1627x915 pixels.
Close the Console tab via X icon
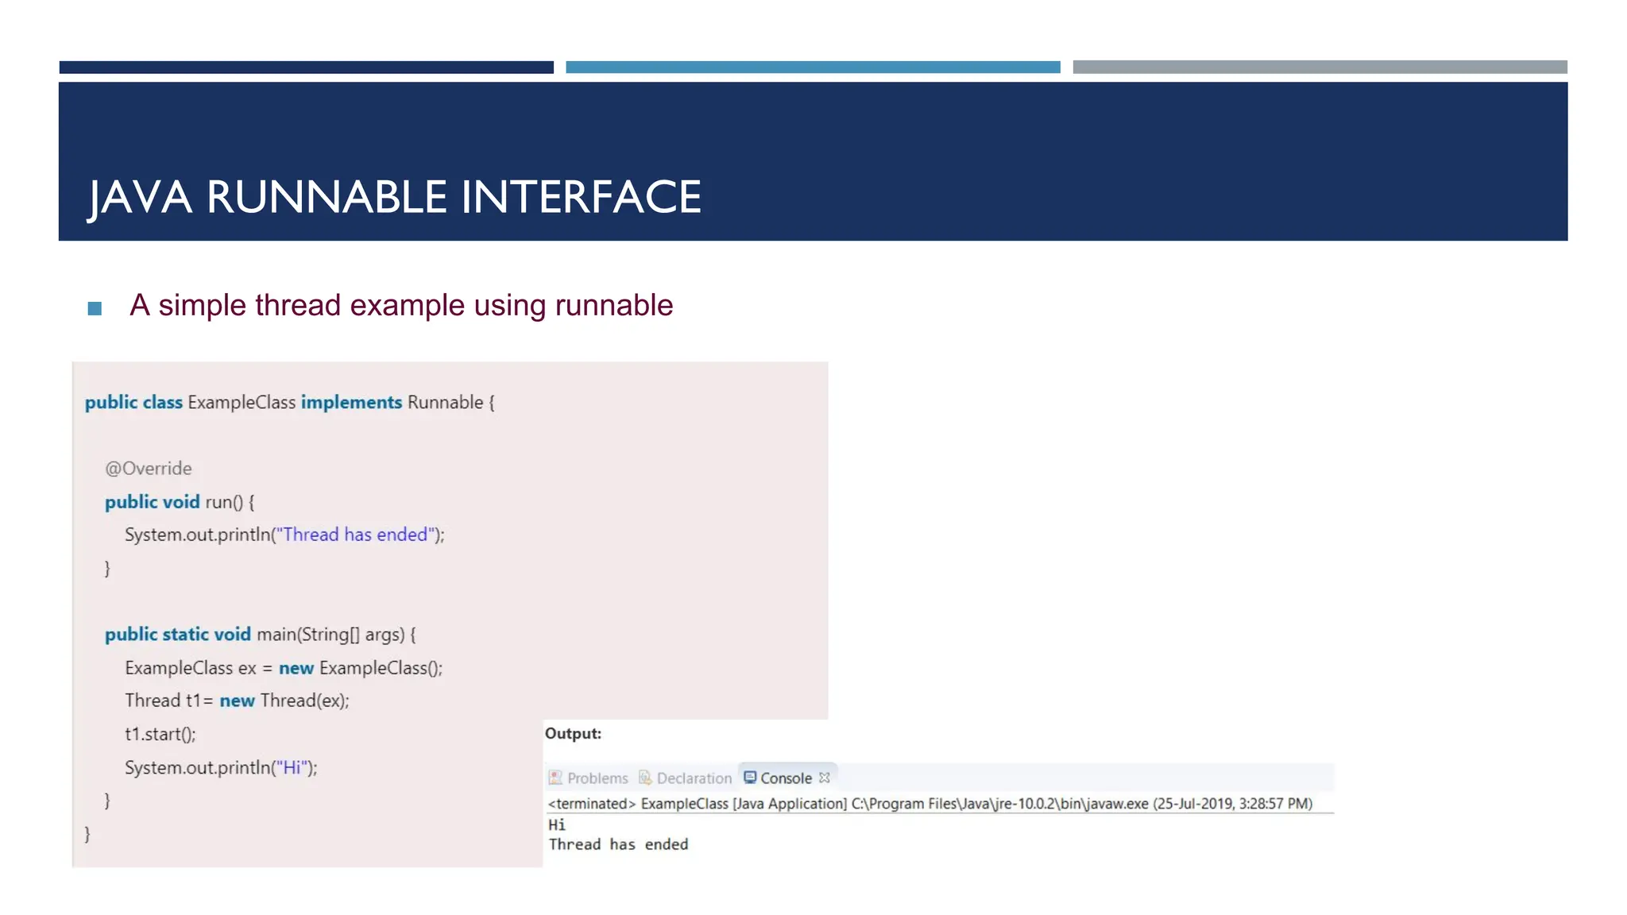pyautogui.click(x=825, y=778)
